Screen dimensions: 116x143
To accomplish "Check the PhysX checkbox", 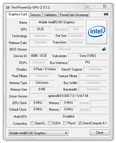I will point(65,123).
